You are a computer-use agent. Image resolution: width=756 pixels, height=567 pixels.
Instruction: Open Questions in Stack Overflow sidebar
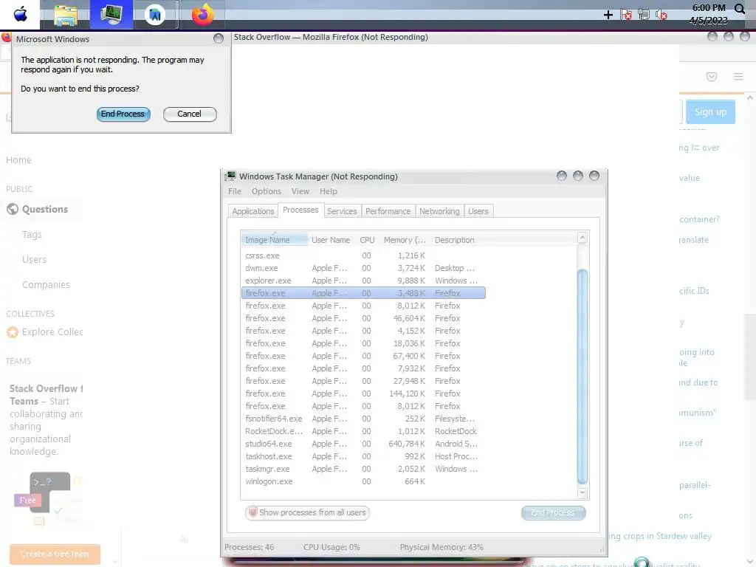[45, 209]
